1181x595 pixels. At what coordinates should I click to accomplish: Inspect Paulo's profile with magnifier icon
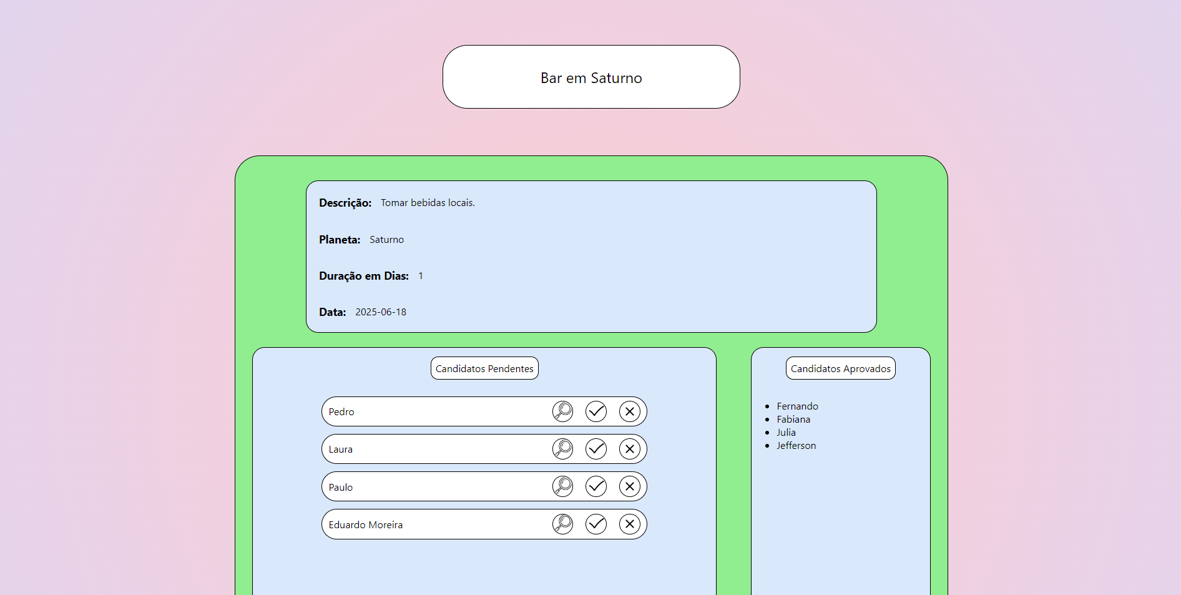562,486
